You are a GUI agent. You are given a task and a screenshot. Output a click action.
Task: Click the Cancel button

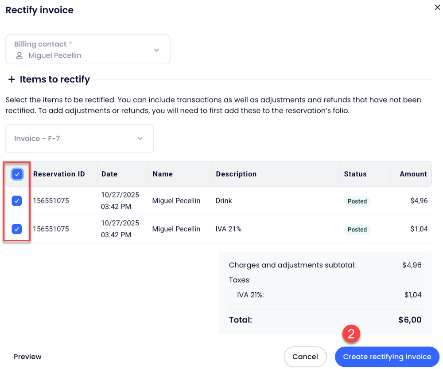(305, 357)
